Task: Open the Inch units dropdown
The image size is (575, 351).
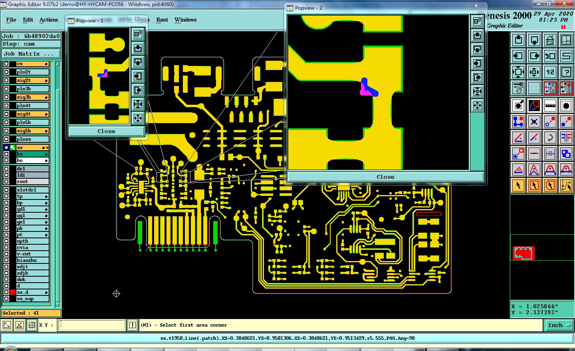Action: 559,325
